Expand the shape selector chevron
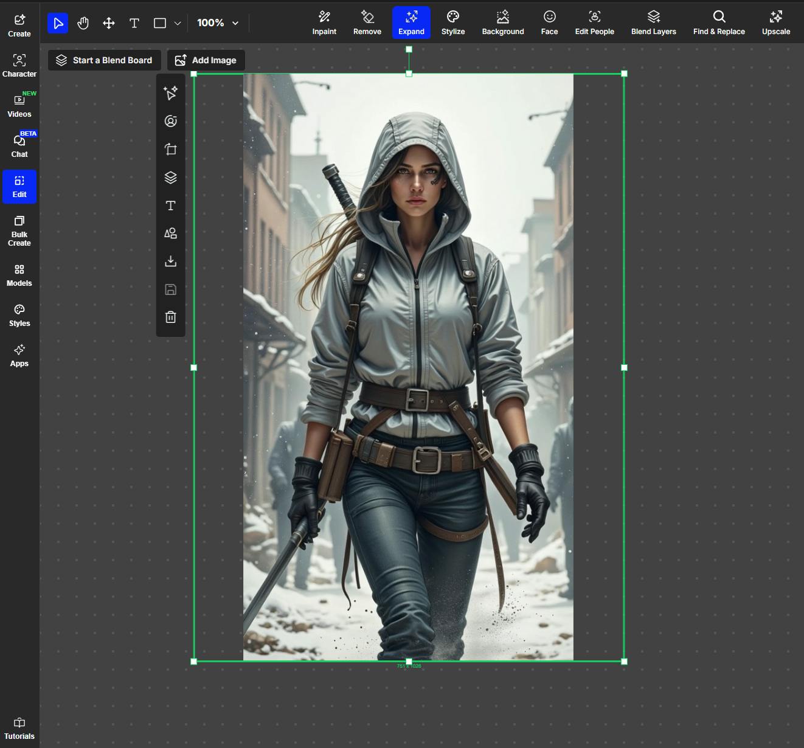 click(x=177, y=23)
